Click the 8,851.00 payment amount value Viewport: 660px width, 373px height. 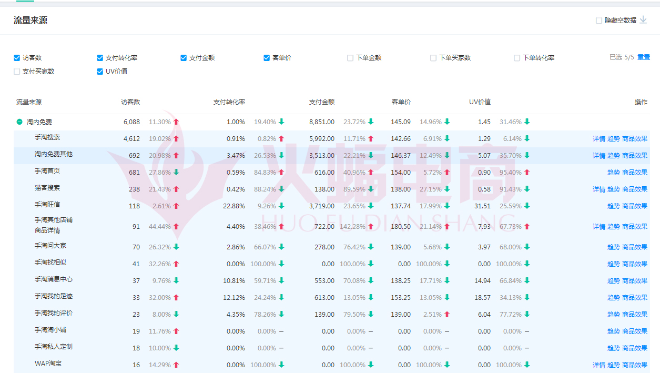point(322,122)
